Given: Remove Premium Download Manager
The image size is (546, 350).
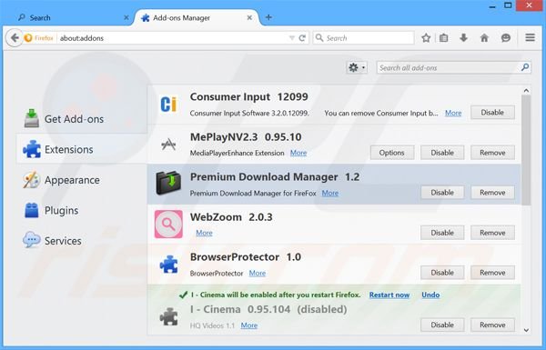Looking at the screenshot, I should point(492,193).
